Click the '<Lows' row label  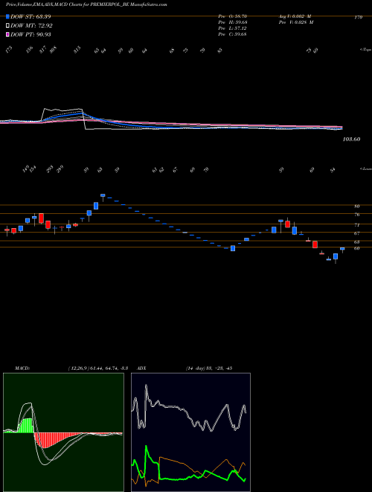click(x=365, y=168)
